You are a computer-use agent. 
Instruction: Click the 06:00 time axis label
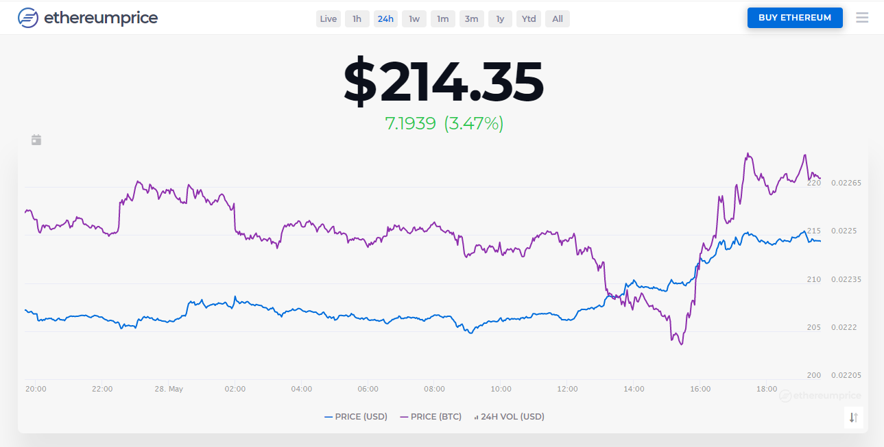click(368, 389)
